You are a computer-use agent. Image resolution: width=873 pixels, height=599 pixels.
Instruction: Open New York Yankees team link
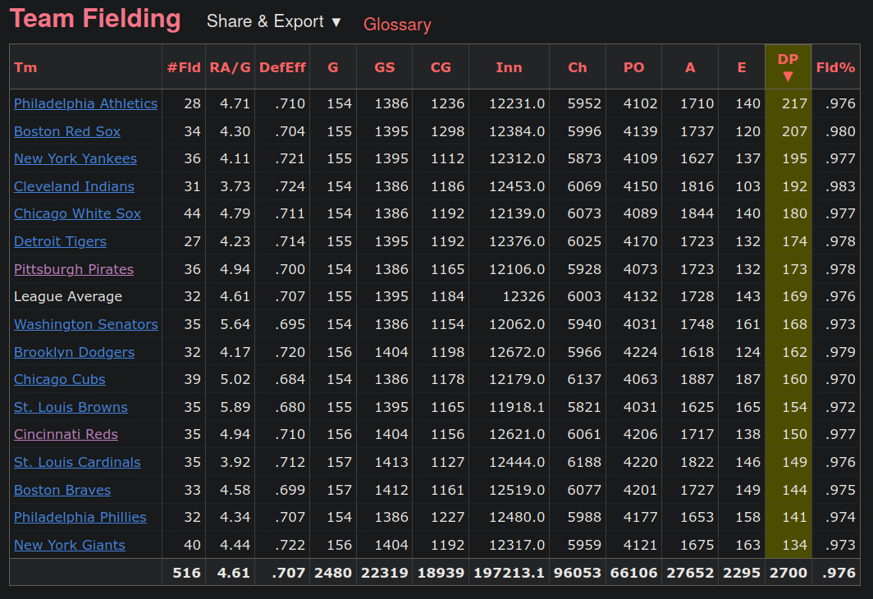click(x=75, y=158)
